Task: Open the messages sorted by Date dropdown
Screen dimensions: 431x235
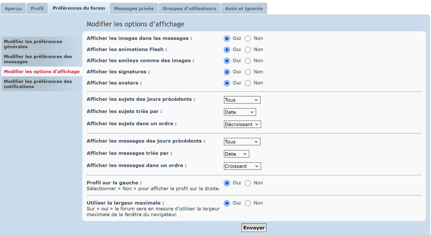Action: pos(236,154)
